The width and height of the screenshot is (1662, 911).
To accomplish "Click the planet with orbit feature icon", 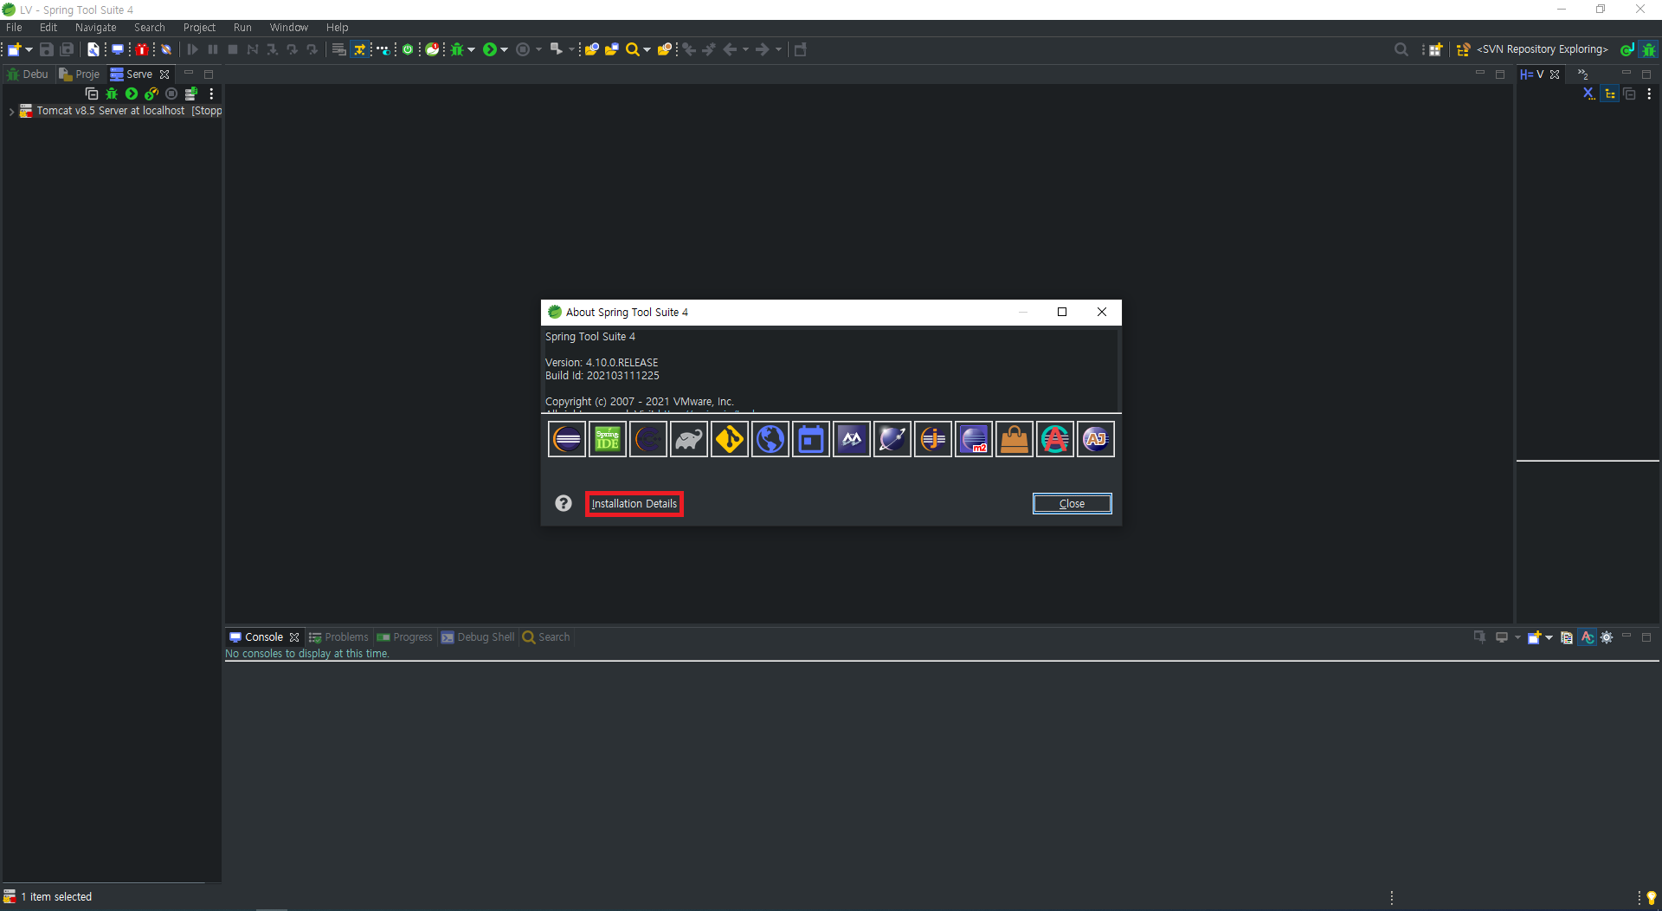I will (x=892, y=439).
